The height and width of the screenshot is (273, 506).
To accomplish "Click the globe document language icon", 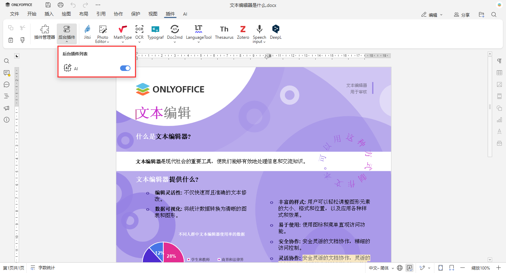I will click(400, 268).
